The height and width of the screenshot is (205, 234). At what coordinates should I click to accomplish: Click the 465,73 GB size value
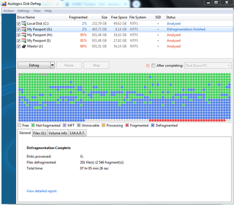[x=99, y=29]
